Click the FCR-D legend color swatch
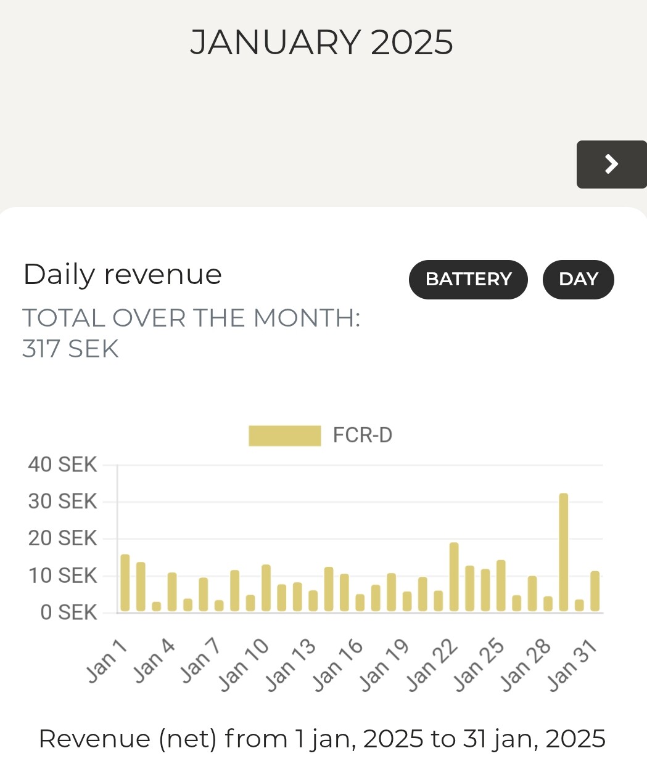This screenshot has height=772, width=647. pyautogui.click(x=284, y=436)
